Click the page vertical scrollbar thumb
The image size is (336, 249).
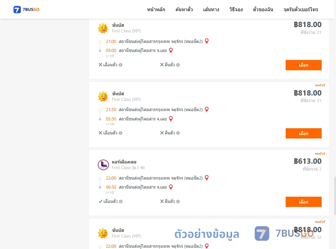(x=335, y=195)
